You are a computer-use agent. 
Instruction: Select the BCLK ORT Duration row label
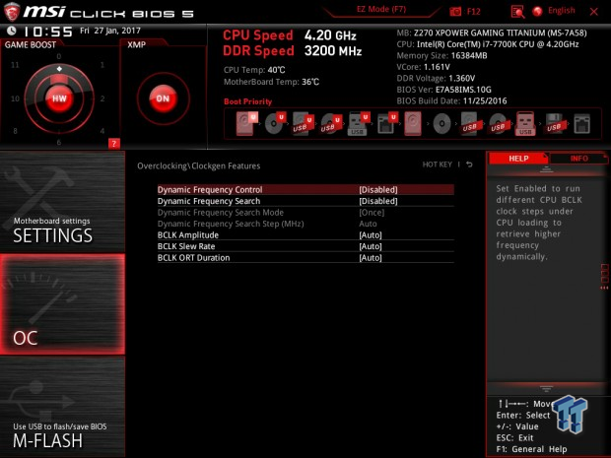[193, 257]
